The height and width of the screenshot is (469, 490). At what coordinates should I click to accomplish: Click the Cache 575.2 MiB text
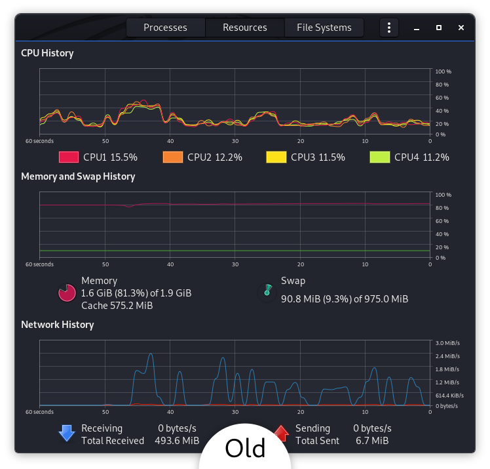pyautogui.click(x=117, y=306)
